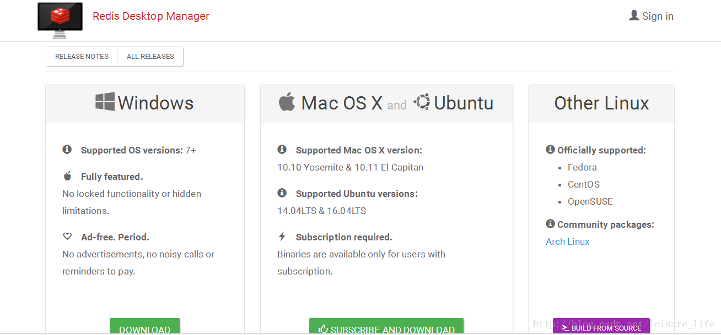Open the Redis Desktop Manager title link

pyautogui.click(x=151, y=16)
